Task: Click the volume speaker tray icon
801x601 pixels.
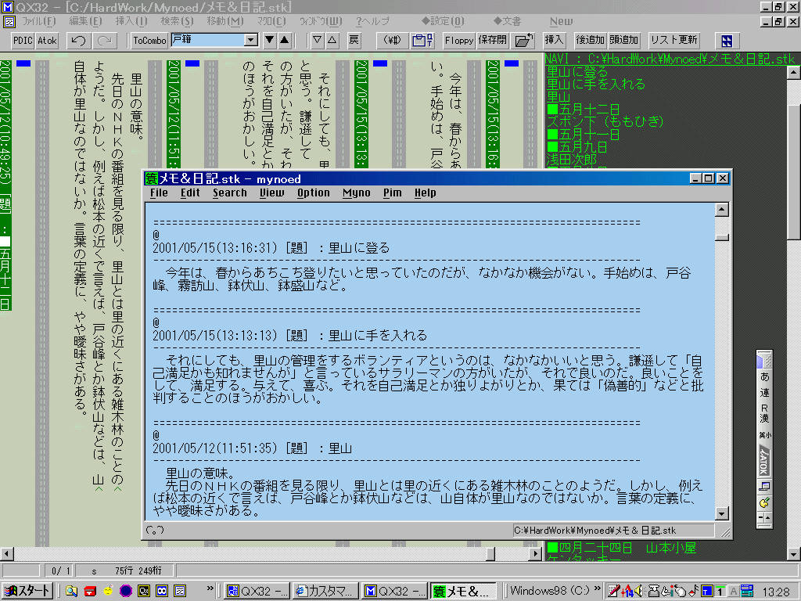Action: tap(638, 592)
